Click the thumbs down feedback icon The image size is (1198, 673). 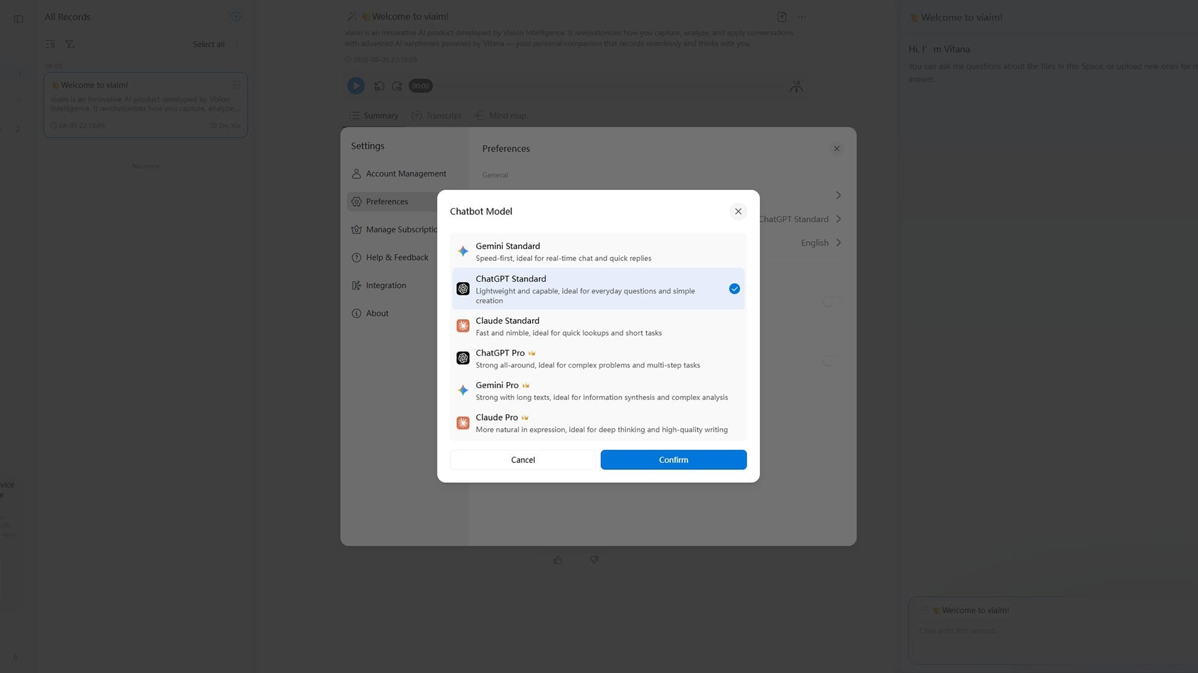[594, 560]
